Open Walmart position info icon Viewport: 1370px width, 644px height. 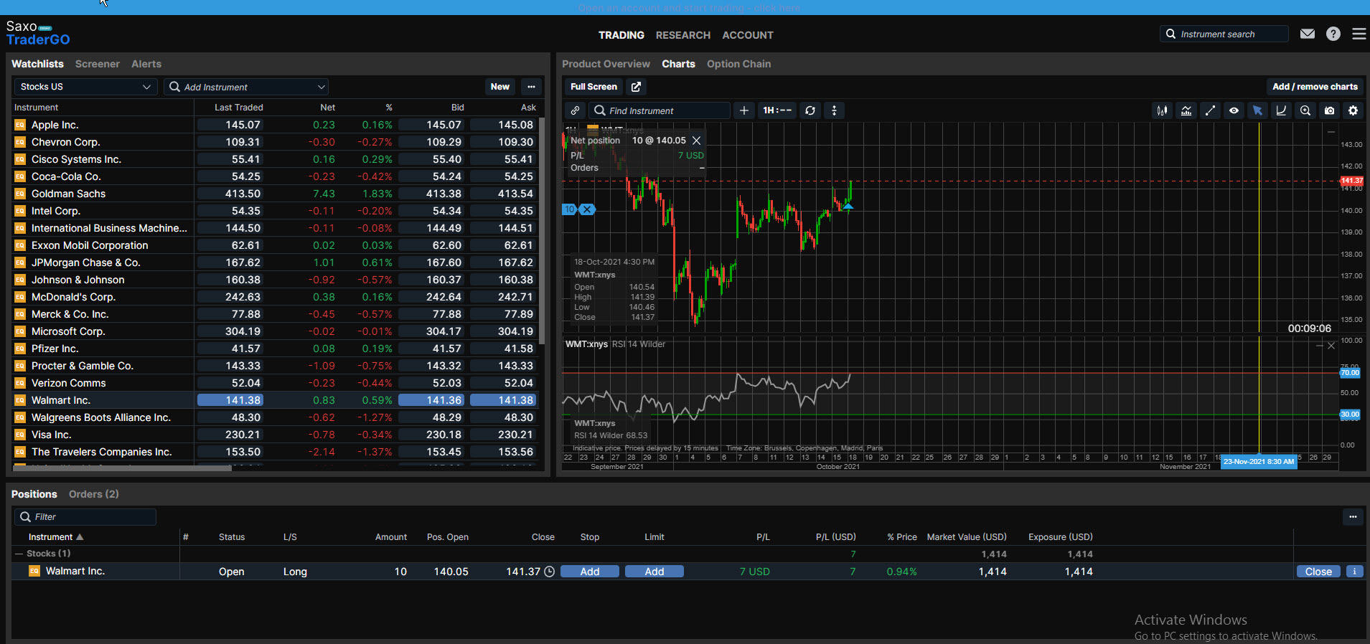(x=1355, y=572)
